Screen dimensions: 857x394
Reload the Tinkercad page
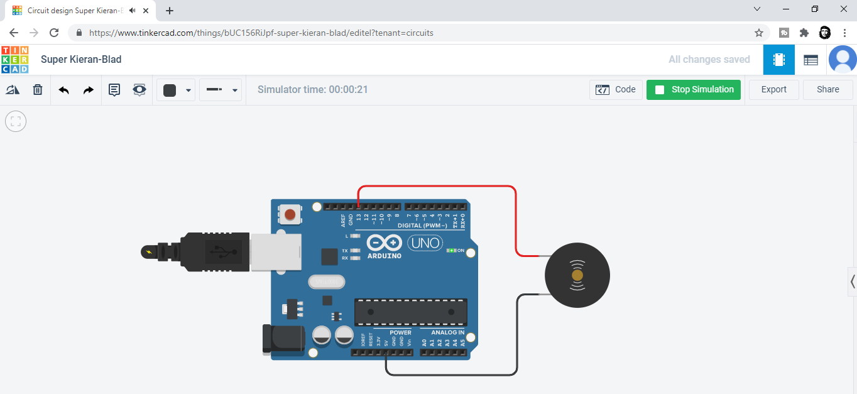[x=54, y=33]
